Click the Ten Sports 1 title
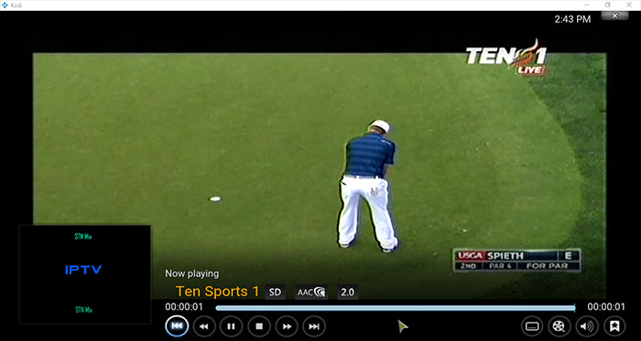The width and height of the screenshot is (641, 341). pyautogui.click(x=218, y=292)
